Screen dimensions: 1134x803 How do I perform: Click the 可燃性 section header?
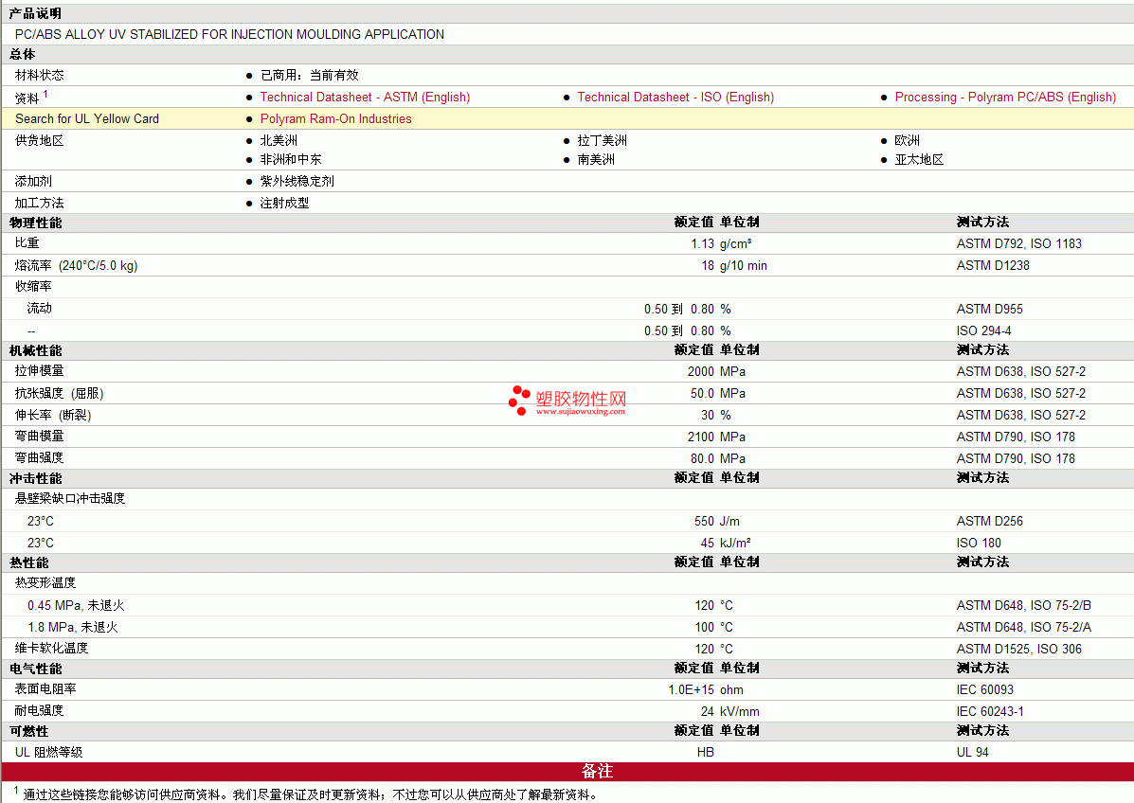(x=29, y=731)
